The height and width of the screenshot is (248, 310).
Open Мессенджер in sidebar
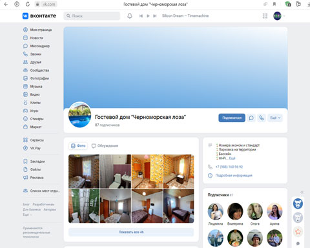37,46
